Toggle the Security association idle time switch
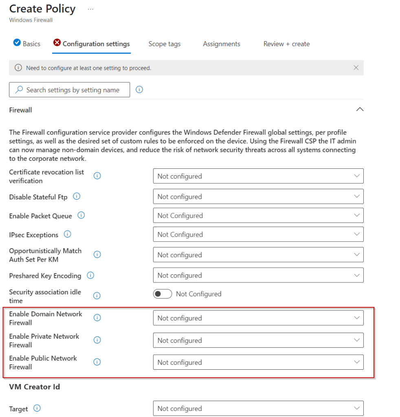This screenshot has height=417, width=400. click(x=163, y=294)
